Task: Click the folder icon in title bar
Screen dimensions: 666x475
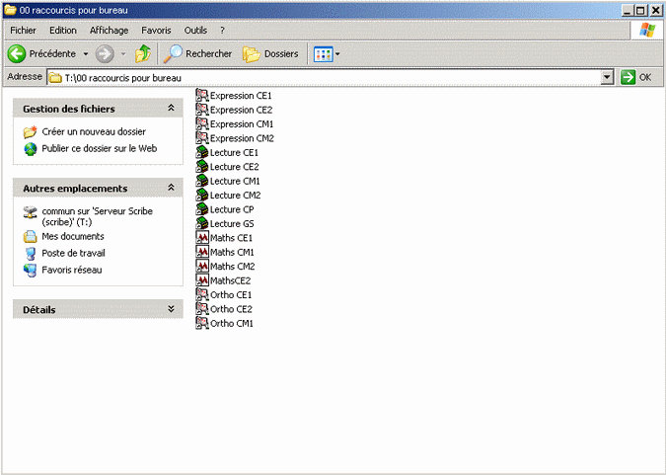Action: (x=10, y=10)
